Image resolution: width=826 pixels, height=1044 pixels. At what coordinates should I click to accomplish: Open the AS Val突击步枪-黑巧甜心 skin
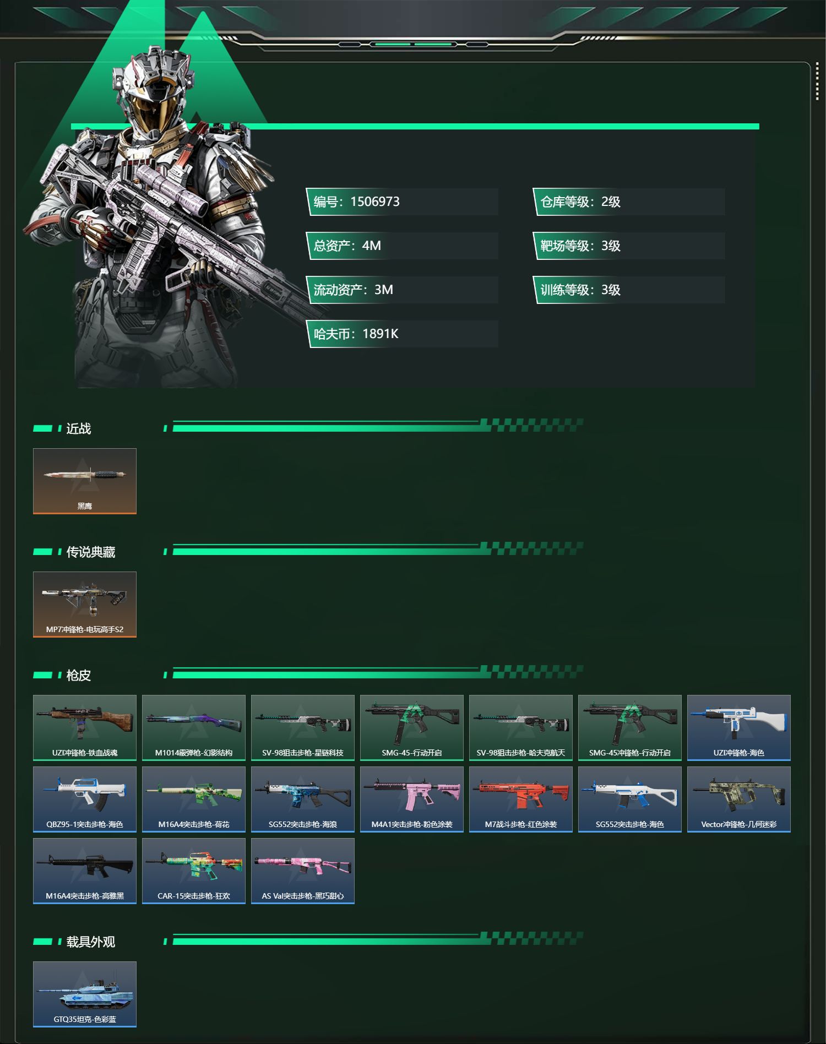303,871
